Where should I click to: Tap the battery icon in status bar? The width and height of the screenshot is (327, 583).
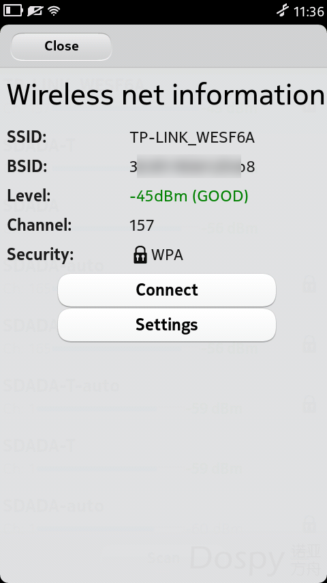pyautogui.click(x=13, y=11)
